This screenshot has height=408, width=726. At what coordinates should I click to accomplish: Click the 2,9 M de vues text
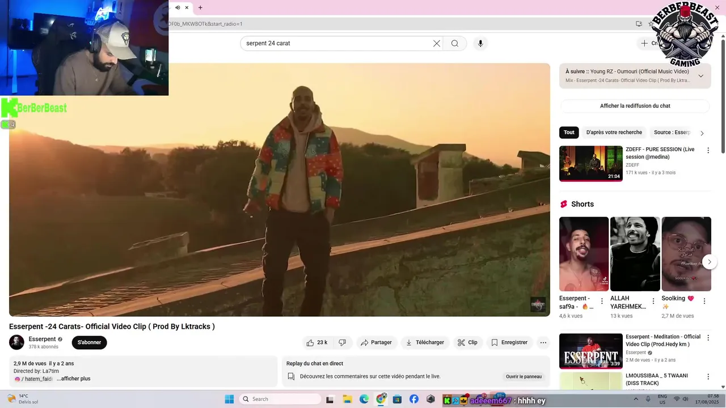click(30, 363)
